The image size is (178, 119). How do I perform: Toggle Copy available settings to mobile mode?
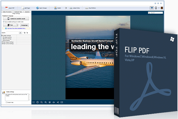click(3, 22)
